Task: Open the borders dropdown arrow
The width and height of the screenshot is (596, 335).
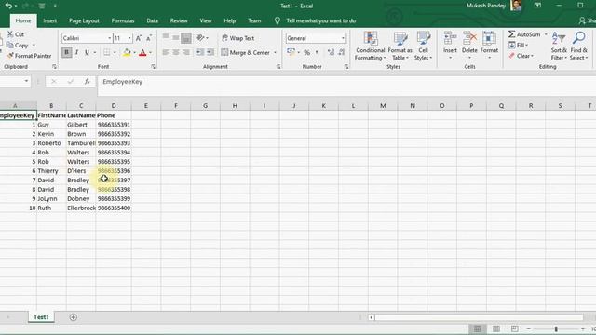Action: tap(115, 52)
